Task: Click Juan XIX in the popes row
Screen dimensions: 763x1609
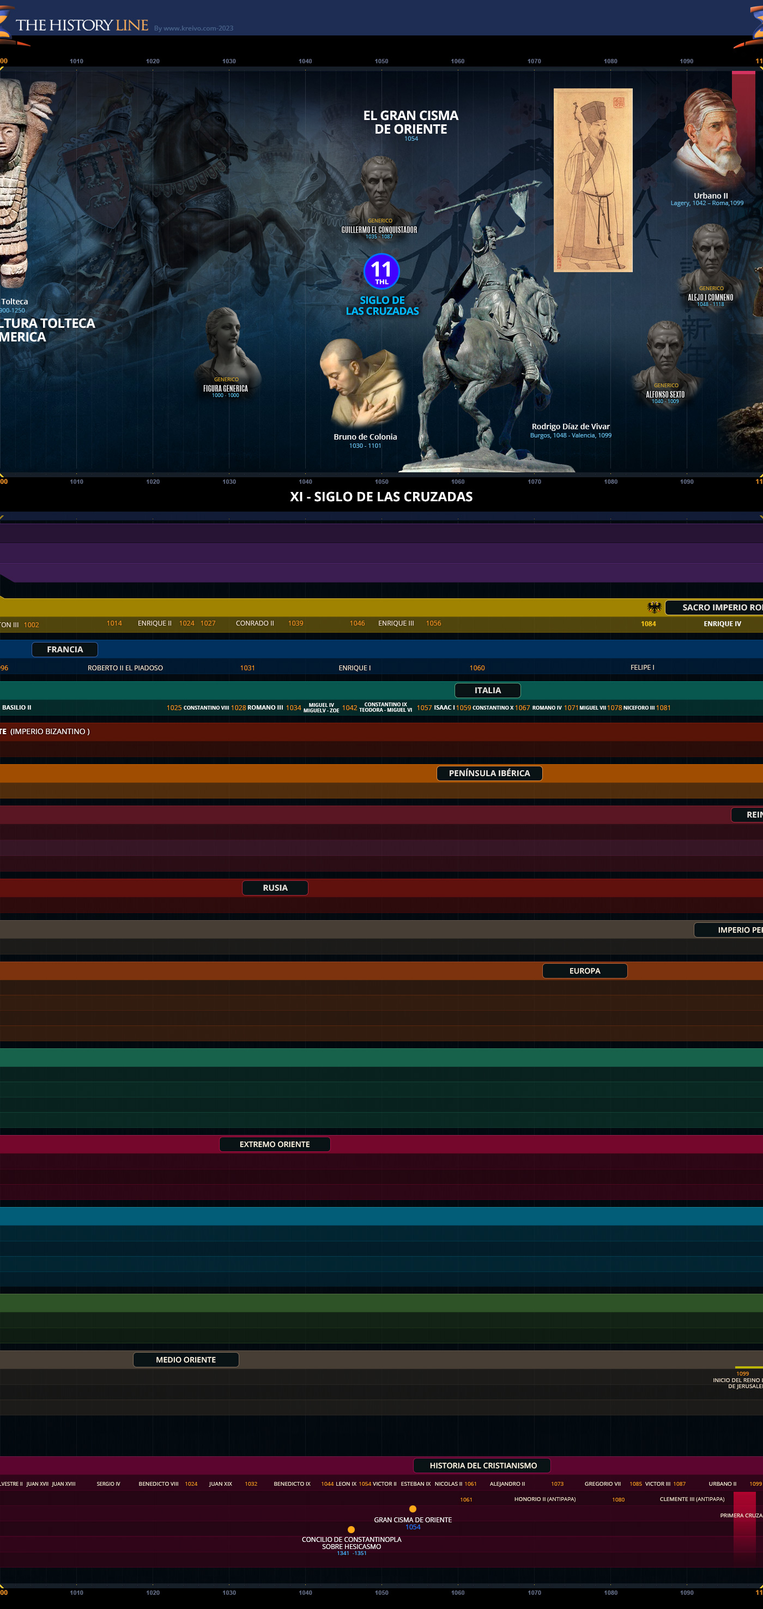Action: [220, 1484]
